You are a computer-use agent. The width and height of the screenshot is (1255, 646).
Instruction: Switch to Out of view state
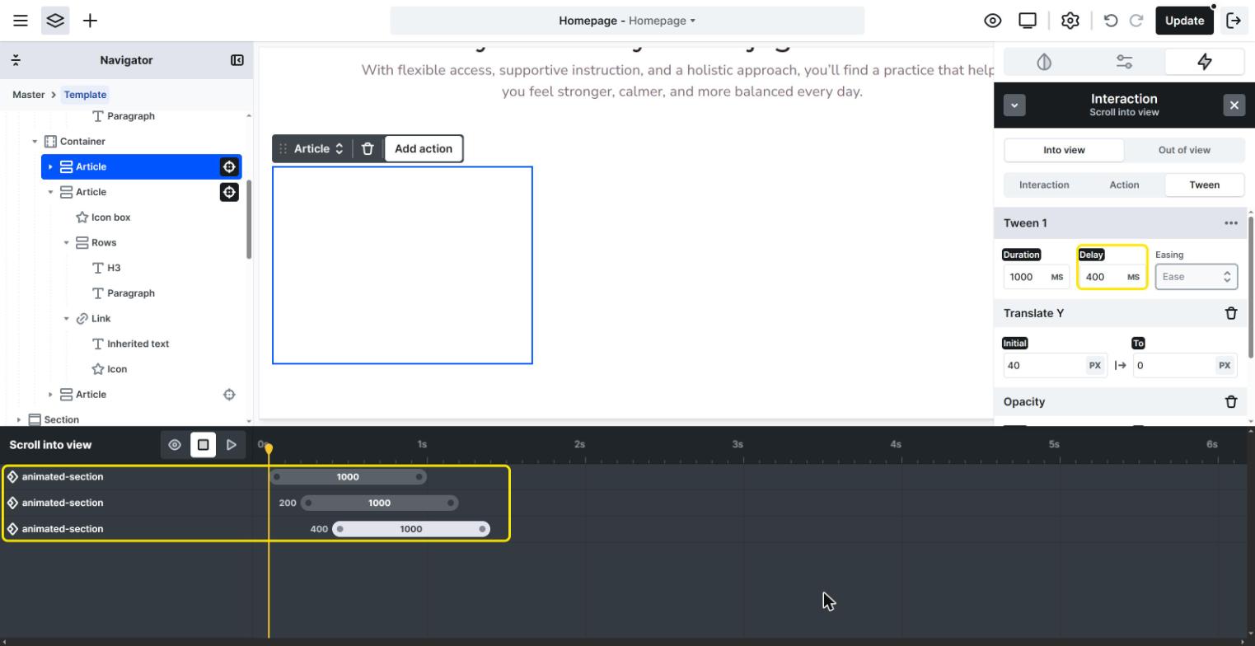(x=1184, y=150)
